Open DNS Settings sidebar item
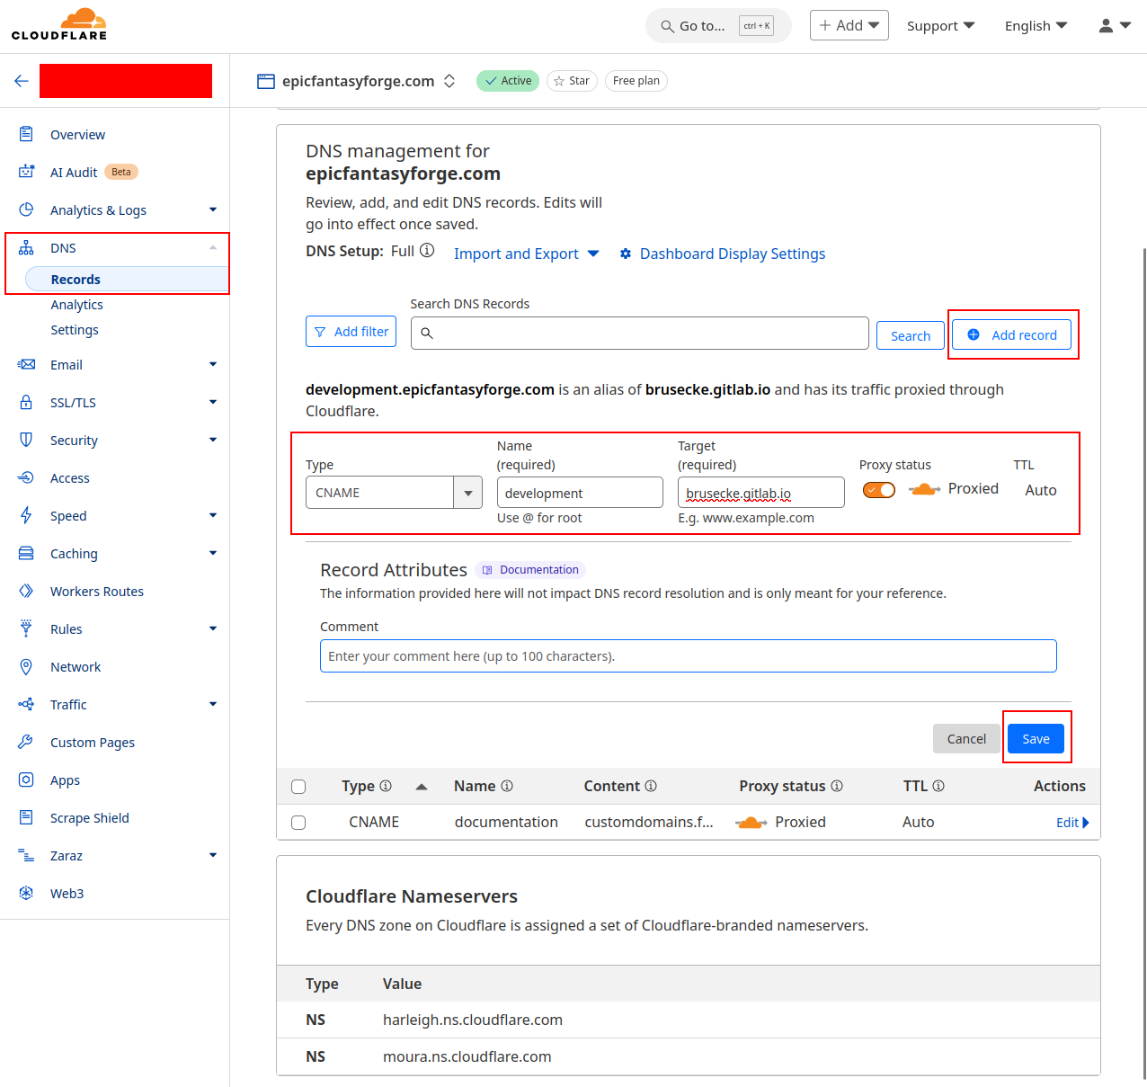The height and width of the screenshot is (1087, 1147). point(75,330)
